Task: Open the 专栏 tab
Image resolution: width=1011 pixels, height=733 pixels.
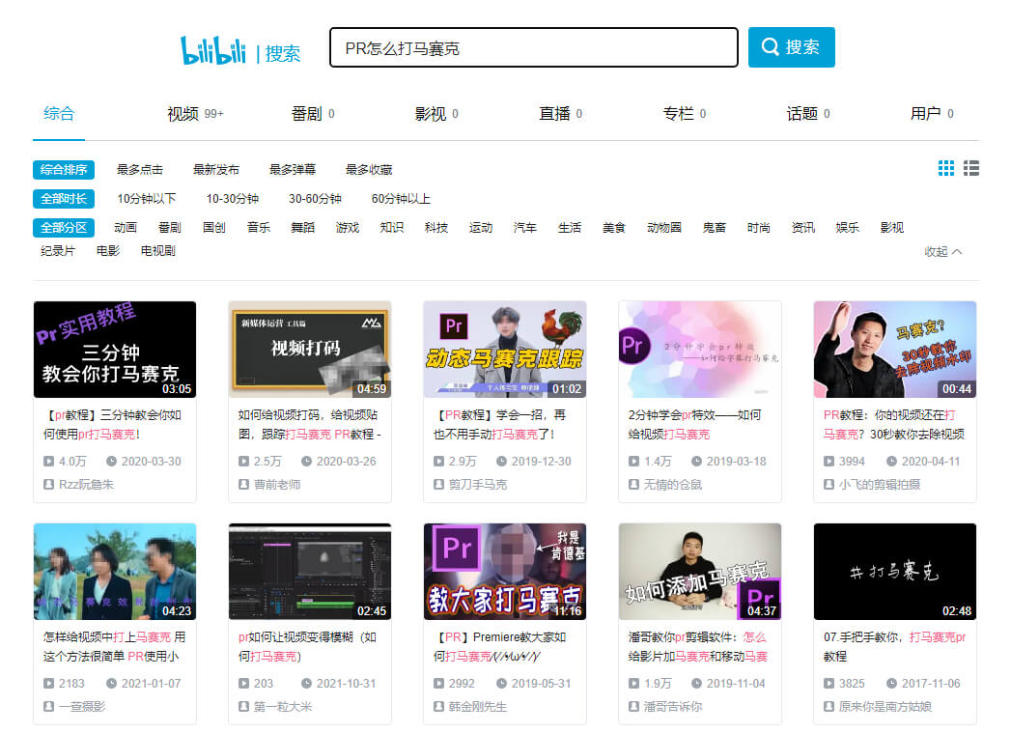Action: coord(684,114)
